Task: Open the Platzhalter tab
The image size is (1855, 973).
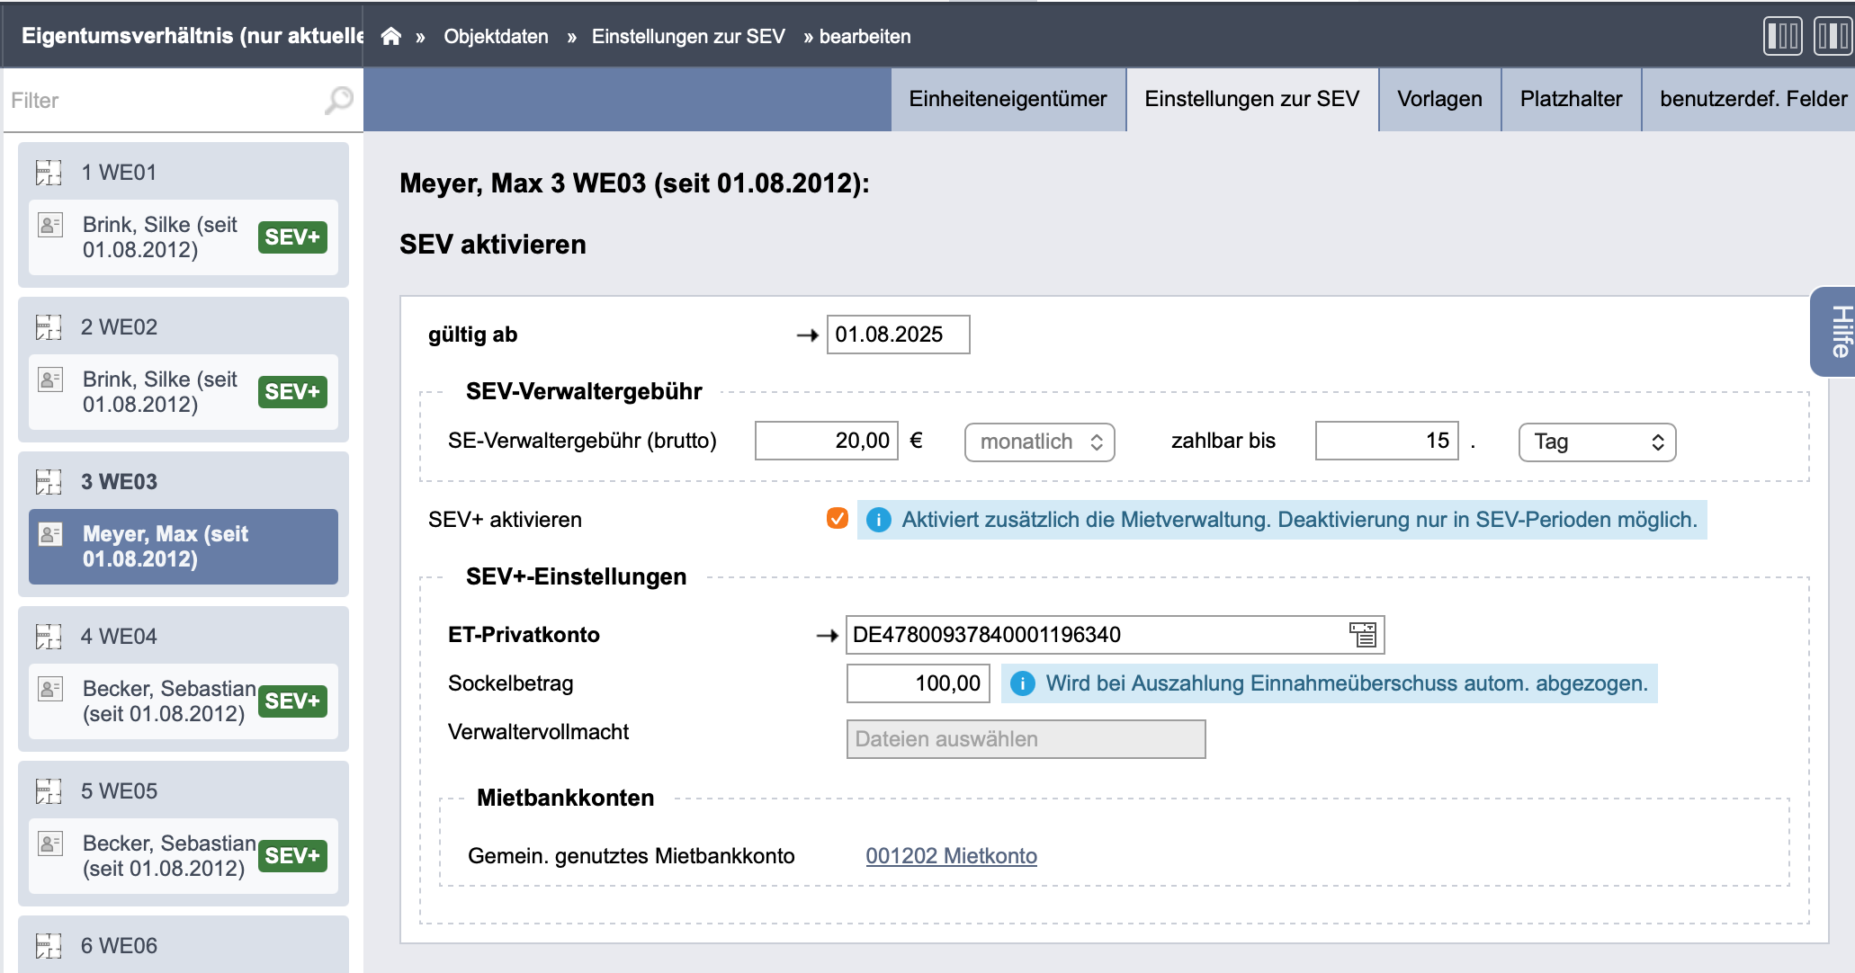Action: tap(1571, 99)
